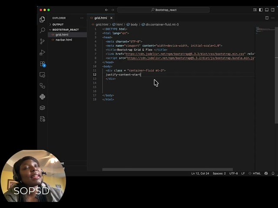Open the Search view icon
Viewport: 278px width, 208px height.
[x=43, y=30]
